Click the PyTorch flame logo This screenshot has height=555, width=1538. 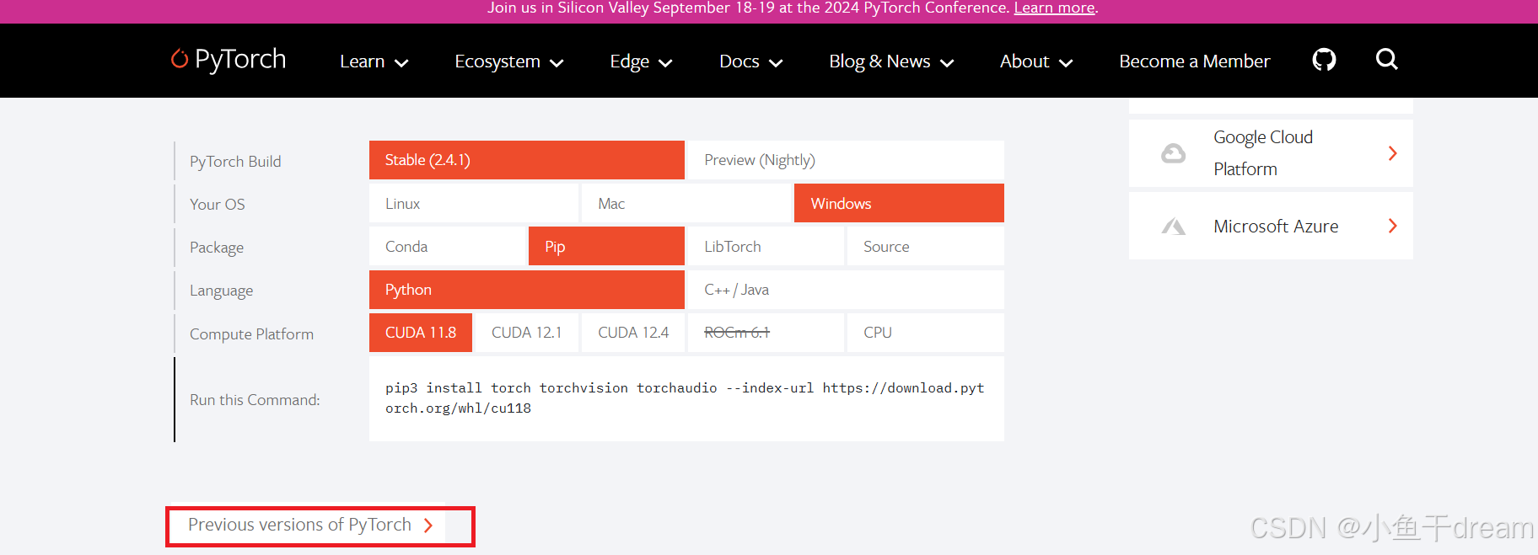[179, 58]
